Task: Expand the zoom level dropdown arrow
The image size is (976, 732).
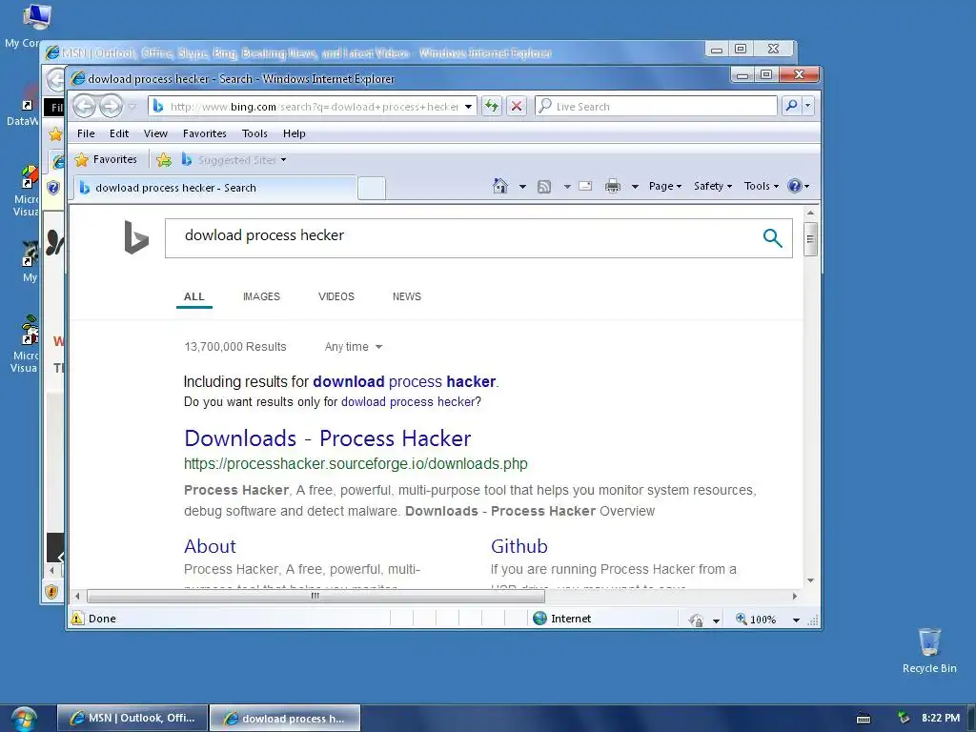Action: pyautogui.click(x=796, y=620)
